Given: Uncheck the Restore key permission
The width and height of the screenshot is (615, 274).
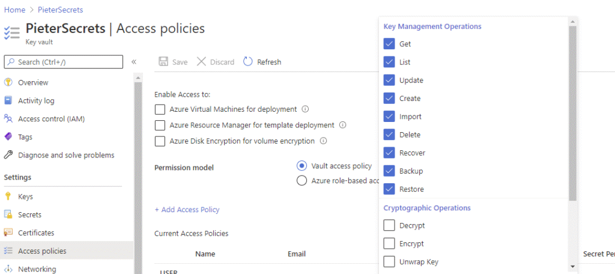Looking at the screenshot, I should click(x=389, y=189).
